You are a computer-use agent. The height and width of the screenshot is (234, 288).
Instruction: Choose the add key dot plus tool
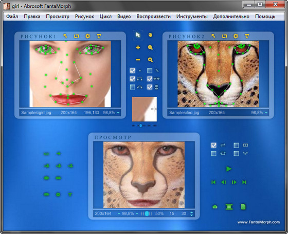tap(138, 47)
